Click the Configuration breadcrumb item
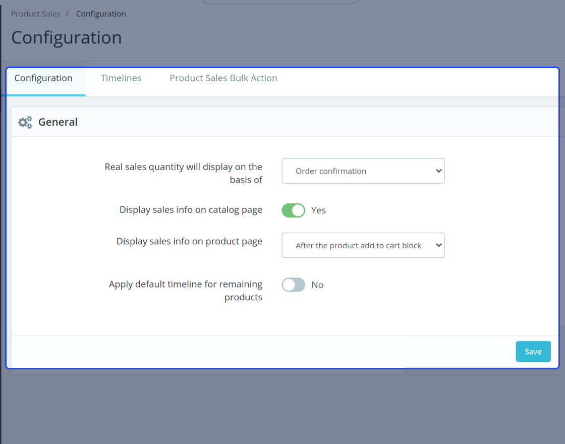Viewport: 565px width, 444px height. [101, 14]
